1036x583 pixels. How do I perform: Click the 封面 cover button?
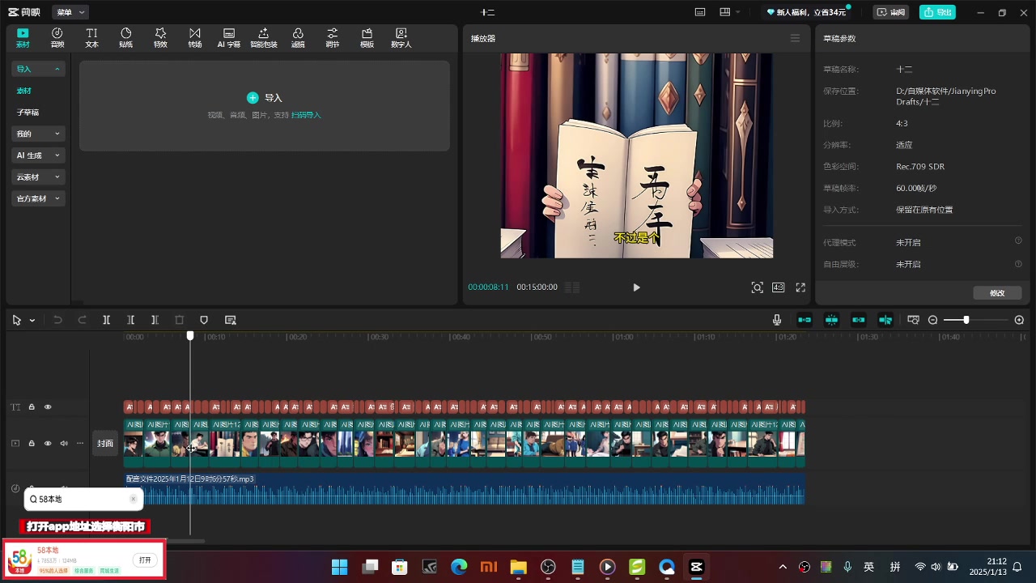(x=105, y=443)
